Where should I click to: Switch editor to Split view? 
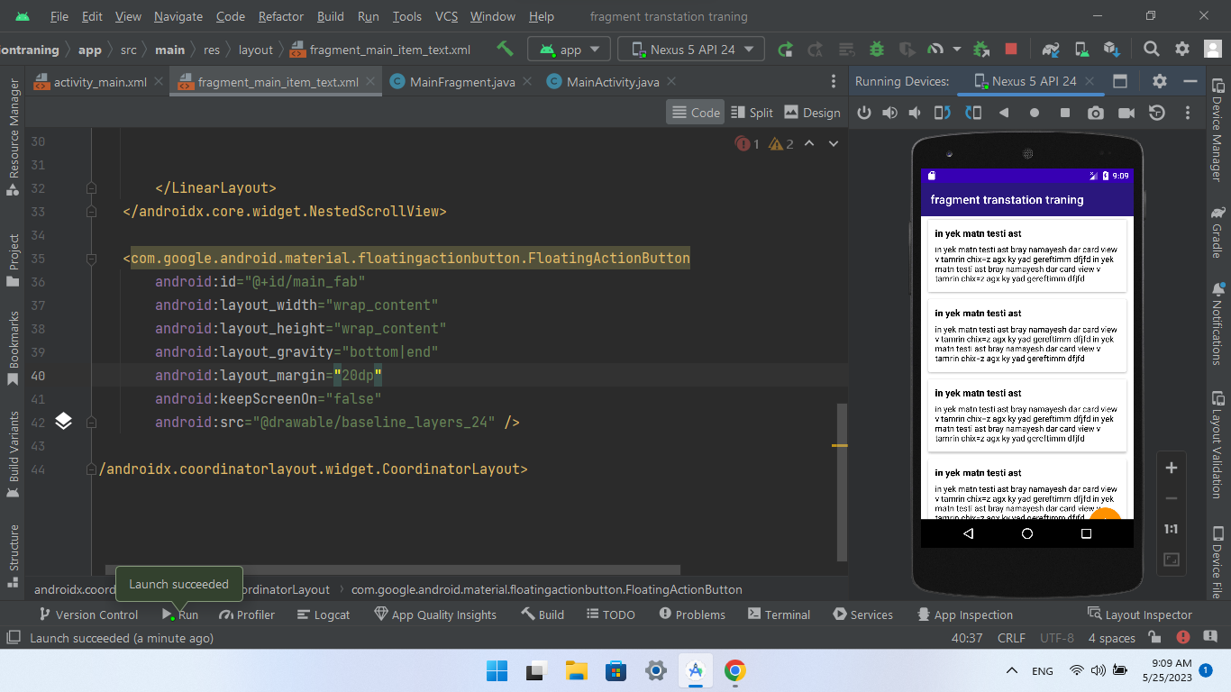(x=752, y=113)
